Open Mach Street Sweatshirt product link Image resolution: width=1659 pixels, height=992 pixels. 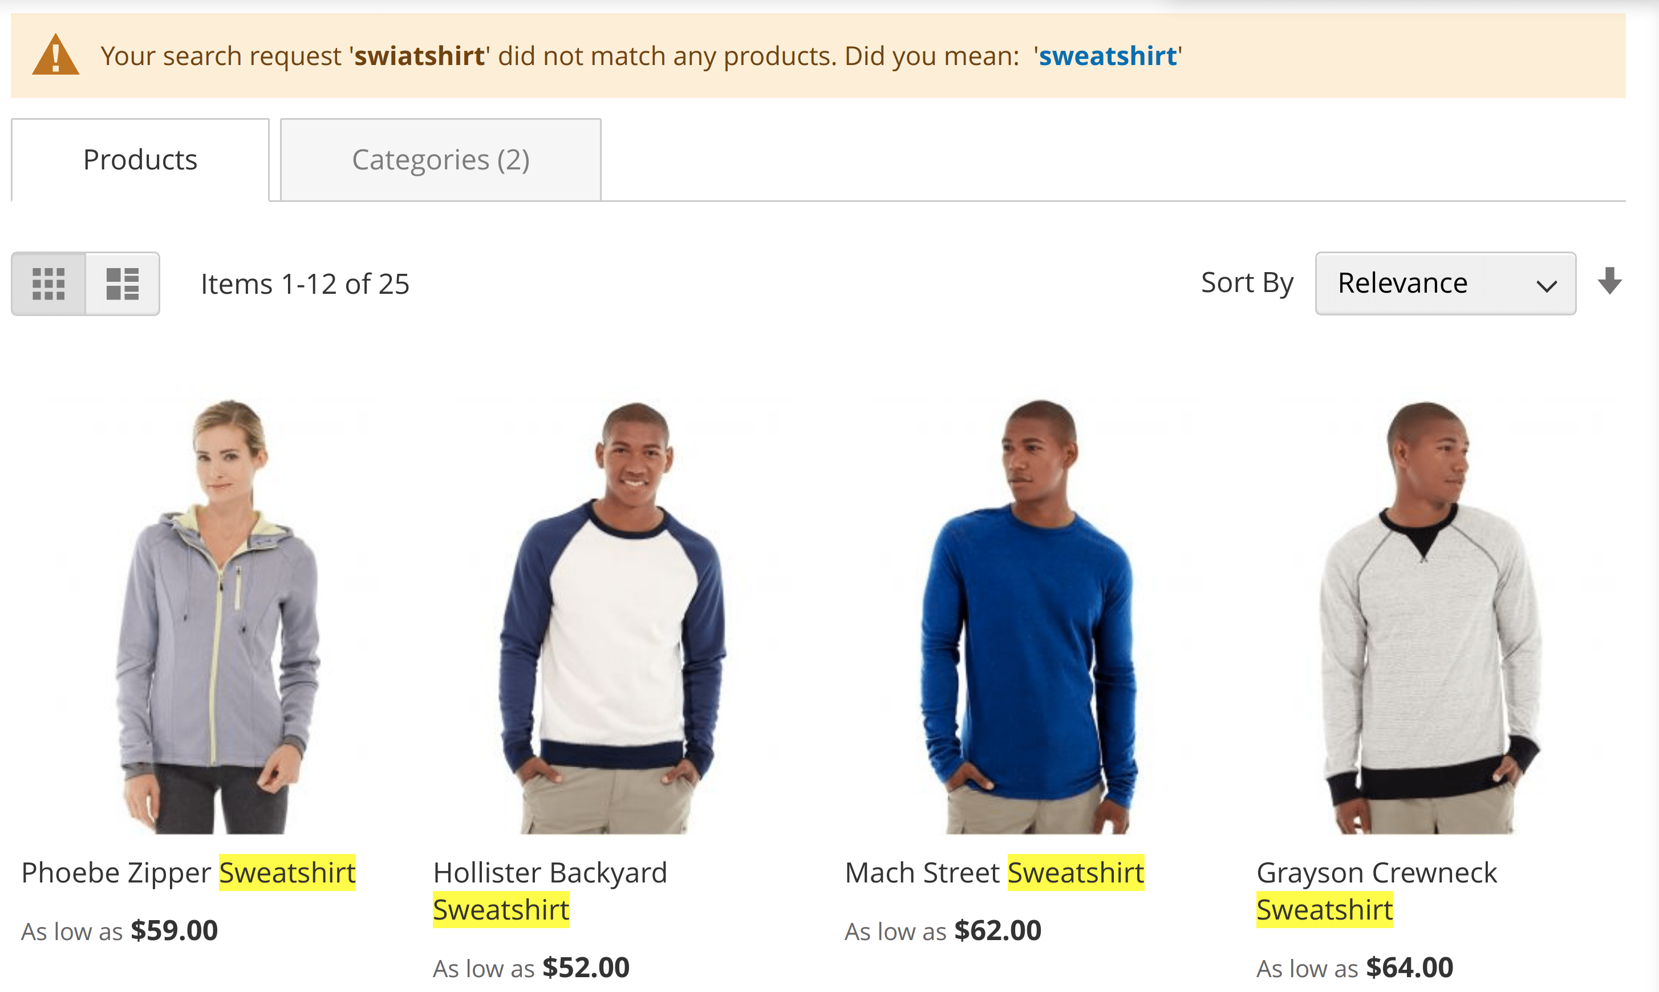(x=994, y=873)
